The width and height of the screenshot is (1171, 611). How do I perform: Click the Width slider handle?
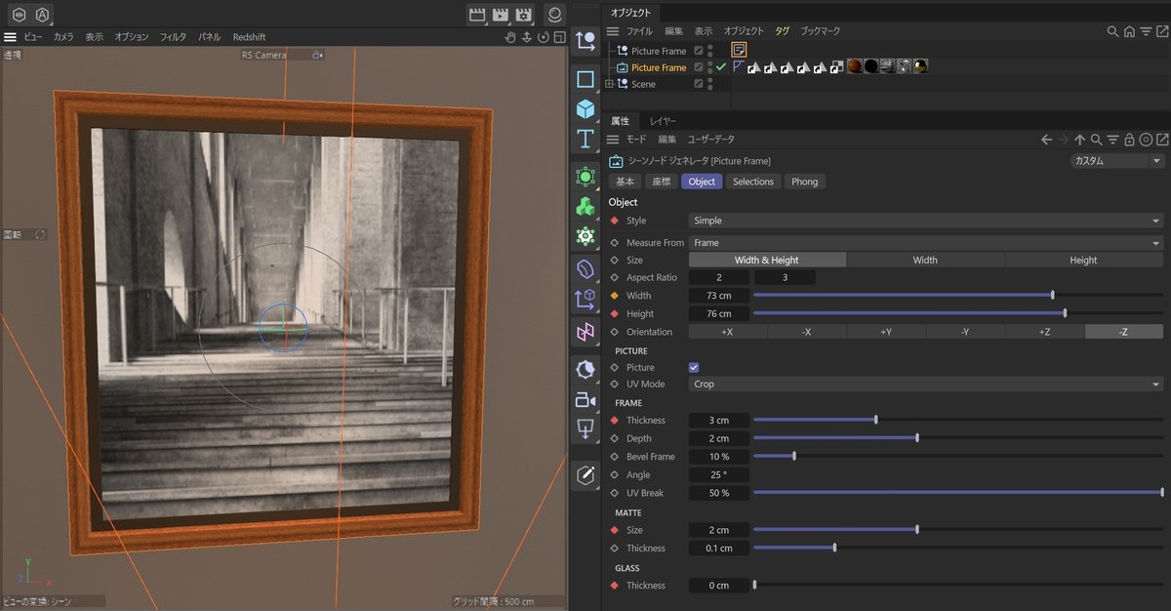click(x=1052, y=295)
